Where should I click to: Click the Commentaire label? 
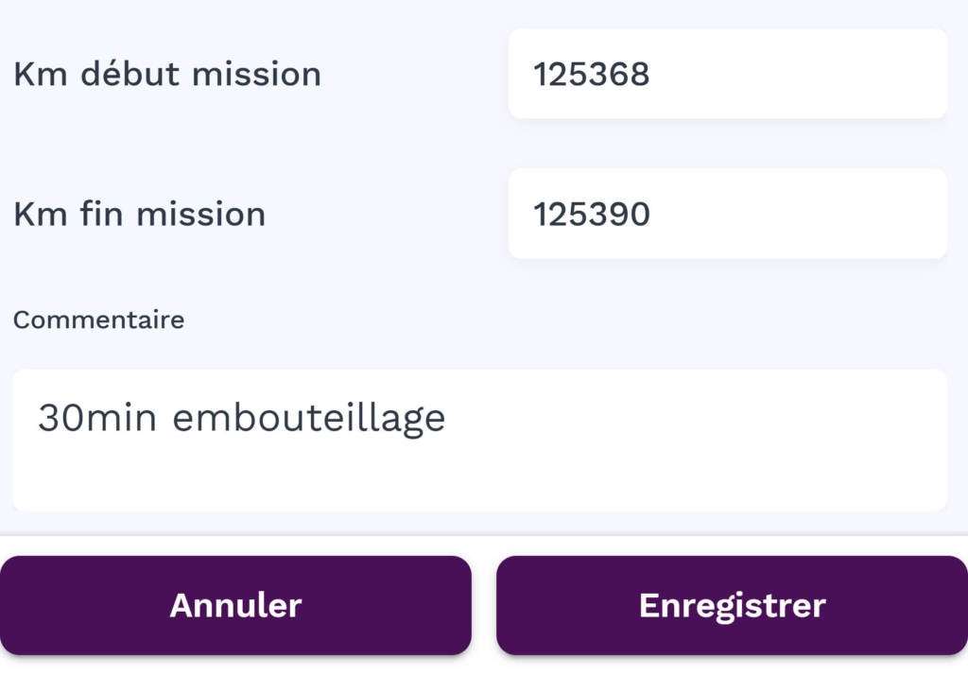pos(98,320)
